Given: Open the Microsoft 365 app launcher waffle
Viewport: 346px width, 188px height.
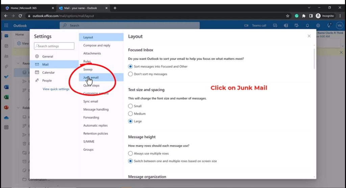Looking at the screenshot, I should coord(6,26).
